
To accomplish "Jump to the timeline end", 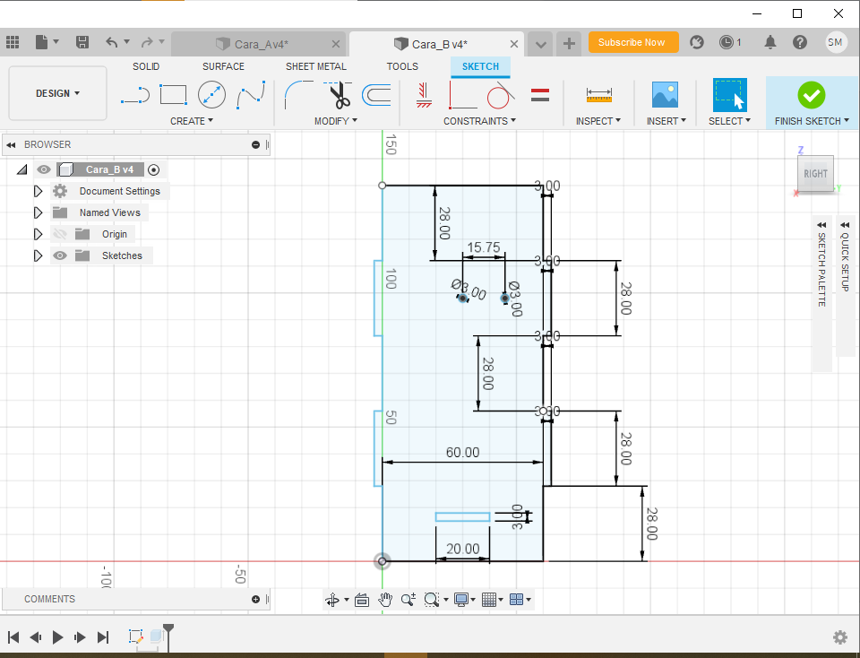I will pos(102,637).
